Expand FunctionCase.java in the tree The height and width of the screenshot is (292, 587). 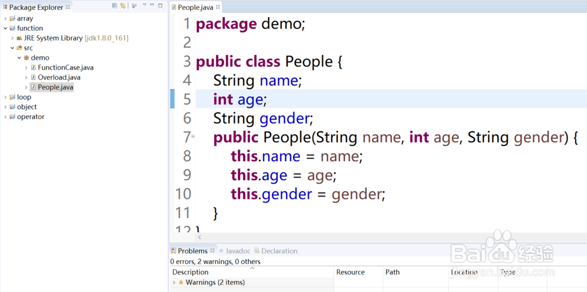click(x=26, y=67)
